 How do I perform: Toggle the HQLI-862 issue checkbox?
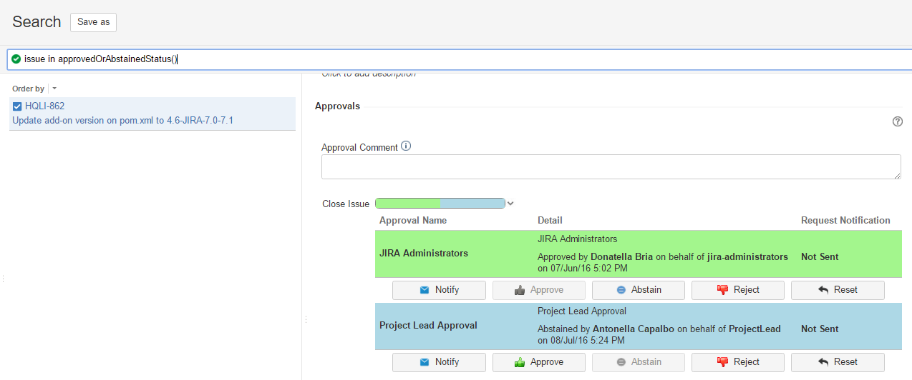(x=17, y=106)
